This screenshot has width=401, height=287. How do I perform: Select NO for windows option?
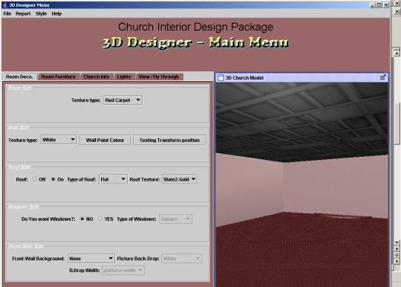pyautogui.click(x=82, y=219)
